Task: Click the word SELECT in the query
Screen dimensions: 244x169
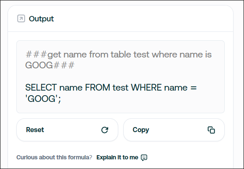Action: [x=41, y=87]
